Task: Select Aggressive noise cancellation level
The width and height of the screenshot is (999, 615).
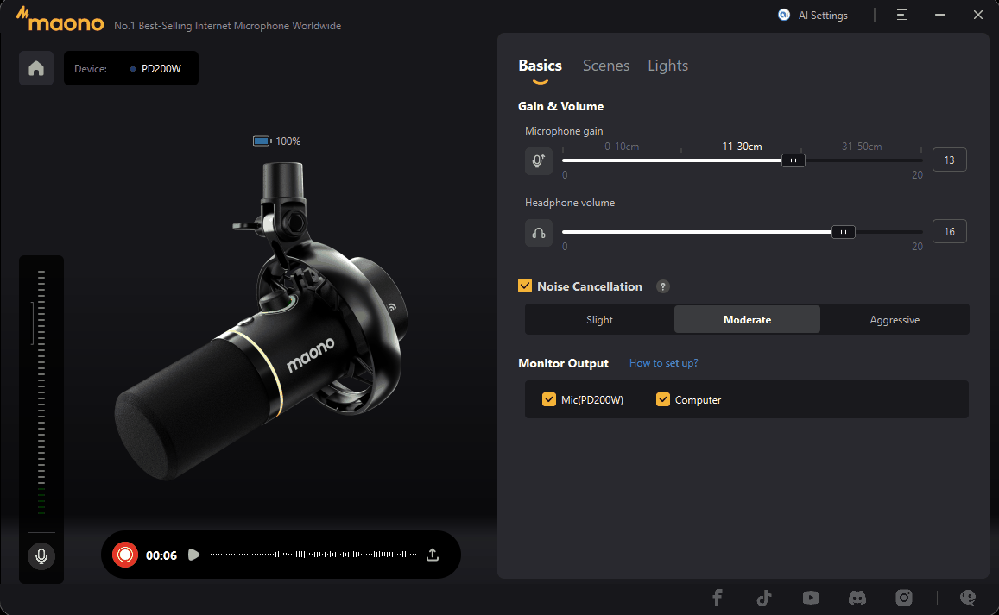Action: (895, 320)
